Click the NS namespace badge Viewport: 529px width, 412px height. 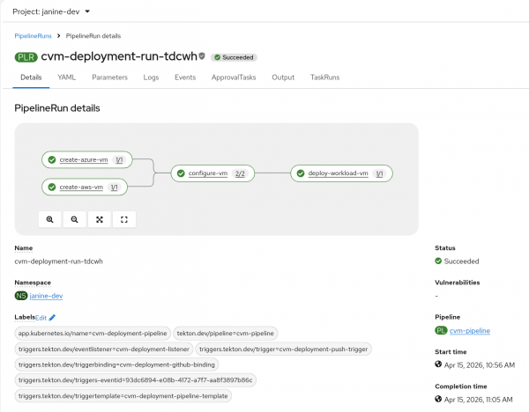point(21,296)
